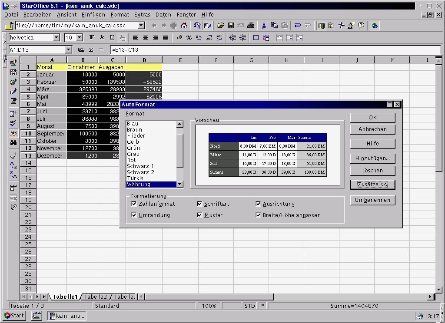Open a file with the folder icon
445x323 pixels.
click(220, 26)
